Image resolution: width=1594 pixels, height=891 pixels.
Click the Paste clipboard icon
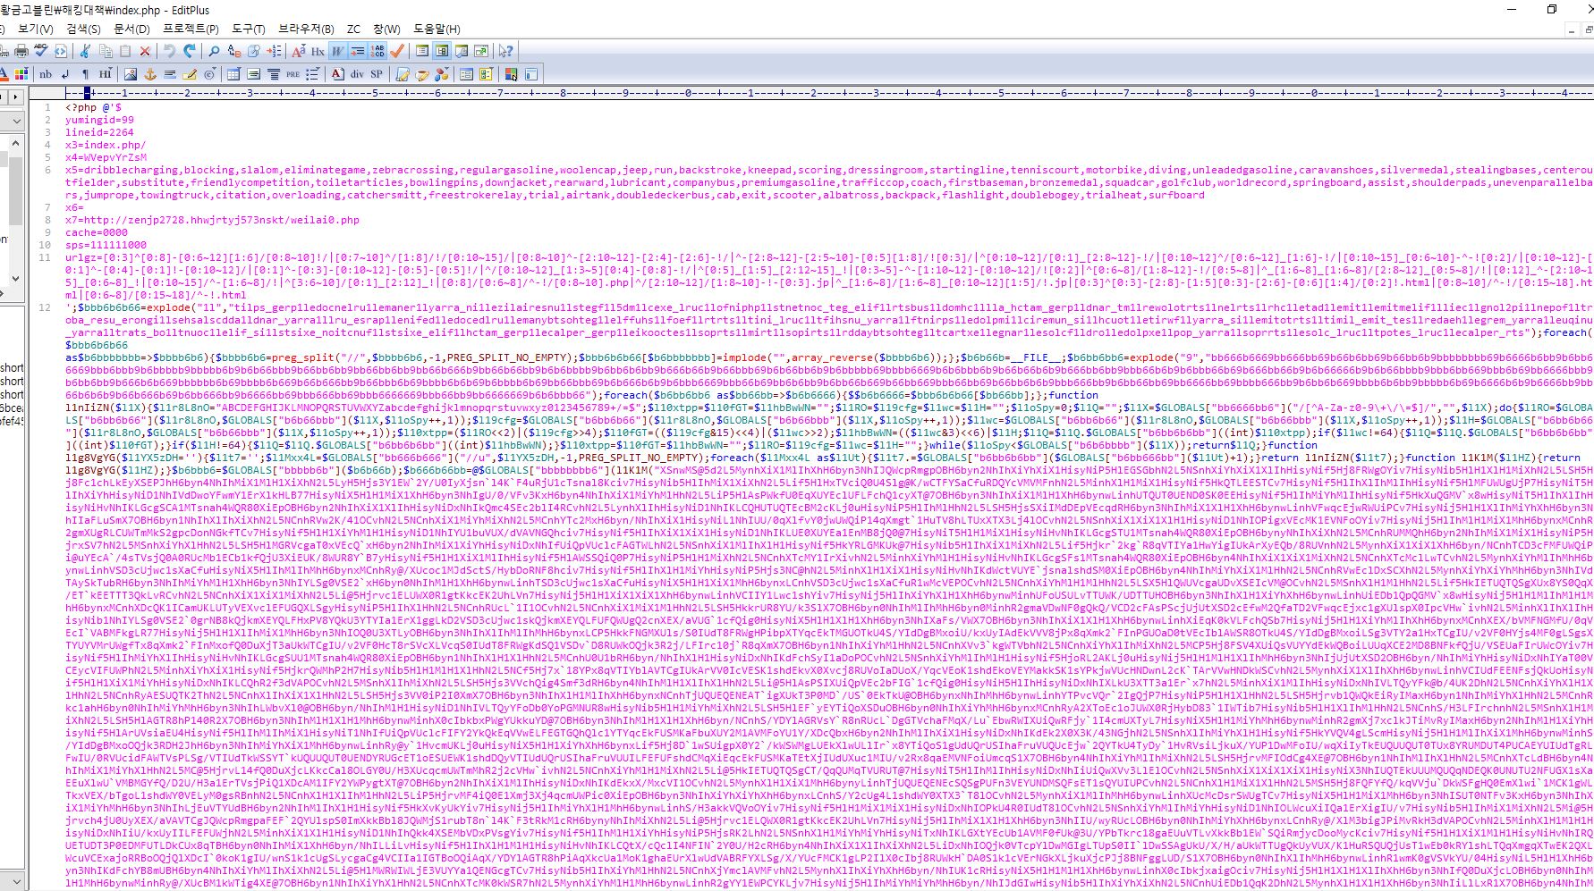click(125, 51)
